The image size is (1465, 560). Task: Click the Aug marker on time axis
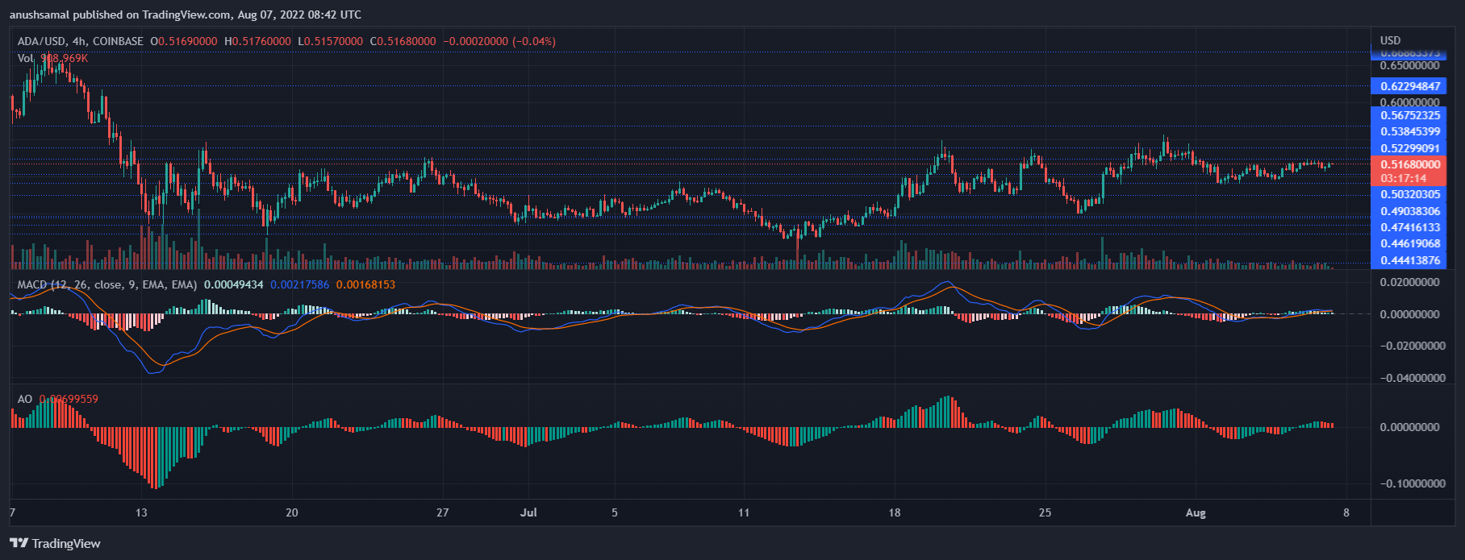[x=1196, y=512]
